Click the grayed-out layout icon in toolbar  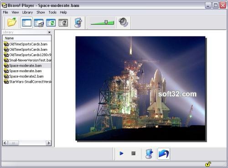click(63, 23)
